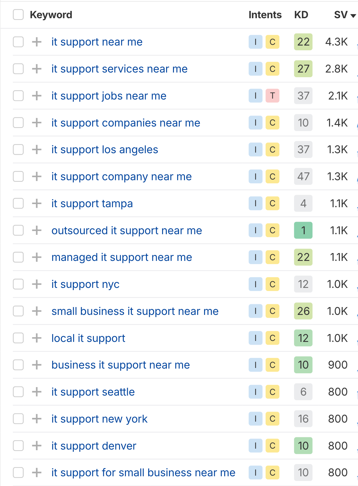The width and height of the screenshot is (358, 486).
Task: Click the transactional intent badge on "it support jobs near me"
Action: (x=272, y=96)
